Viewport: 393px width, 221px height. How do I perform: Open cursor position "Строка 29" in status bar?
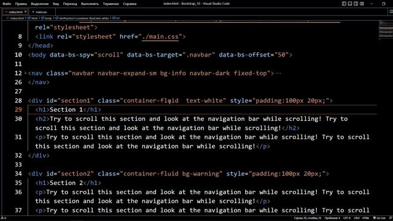308,218
